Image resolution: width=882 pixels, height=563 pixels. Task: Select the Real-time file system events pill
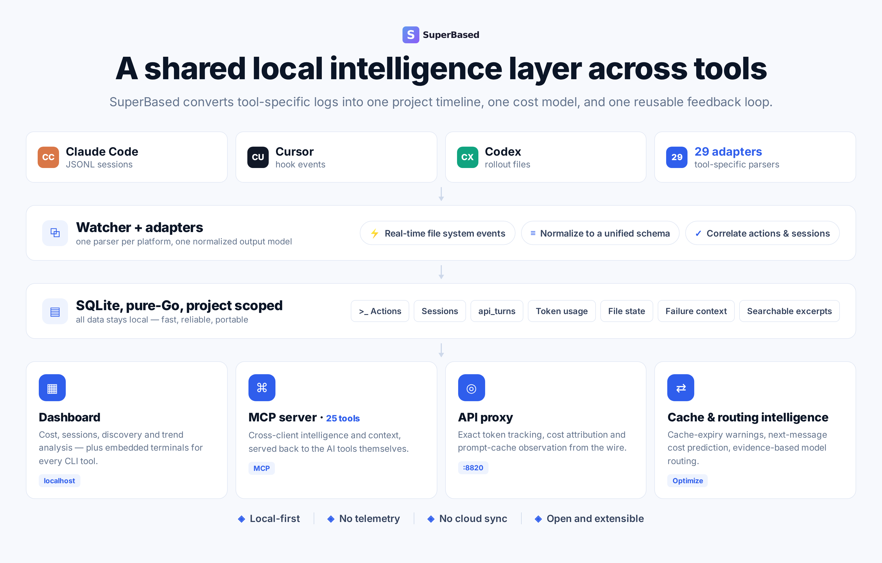(437, 233)
